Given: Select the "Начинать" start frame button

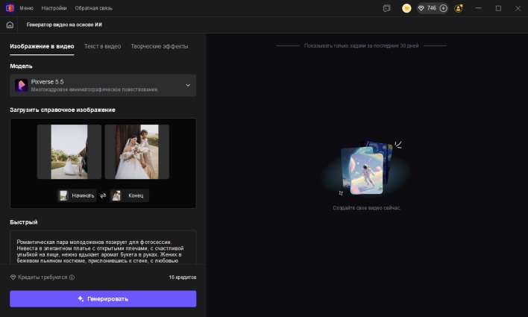Looking at the screenshot, I should click(x=78, y=195).
